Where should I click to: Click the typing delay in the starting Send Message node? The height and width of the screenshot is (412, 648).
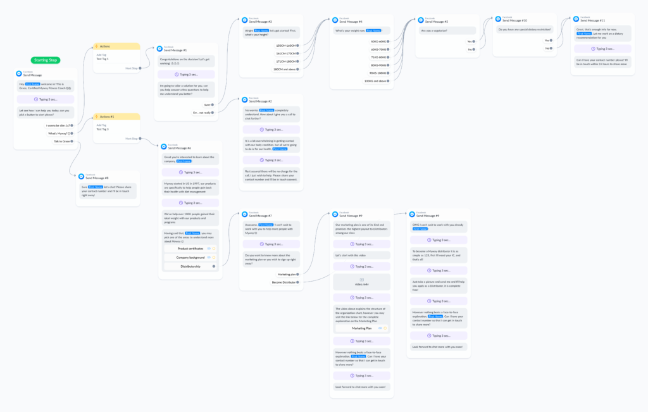[46, 99]
